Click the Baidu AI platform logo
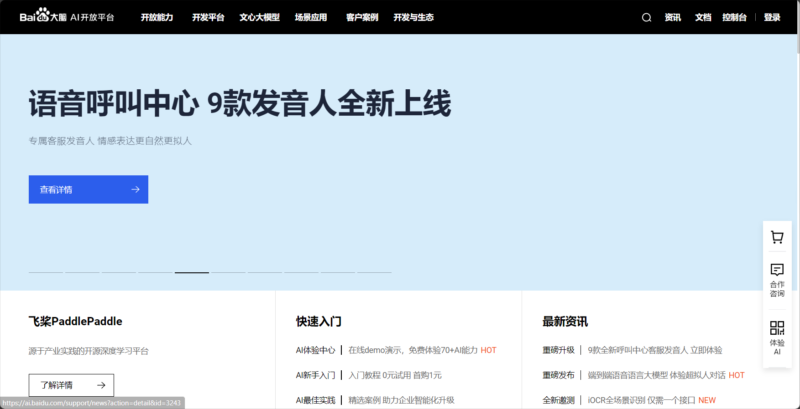 (67, 16)
